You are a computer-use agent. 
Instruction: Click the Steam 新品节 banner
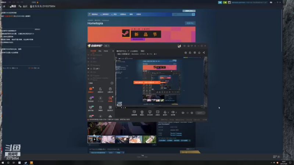pyautogui.click(x=141, y=34)
